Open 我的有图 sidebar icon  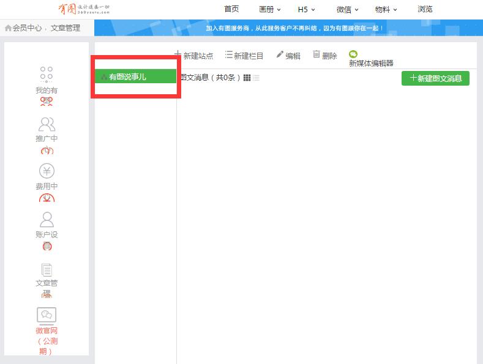46,74
